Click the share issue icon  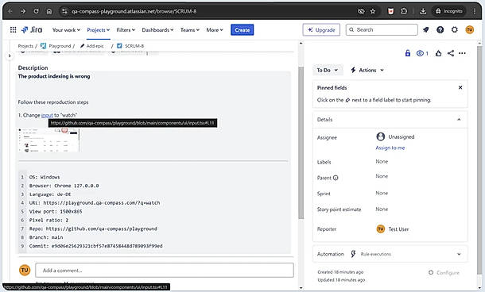tap(451, 53)
